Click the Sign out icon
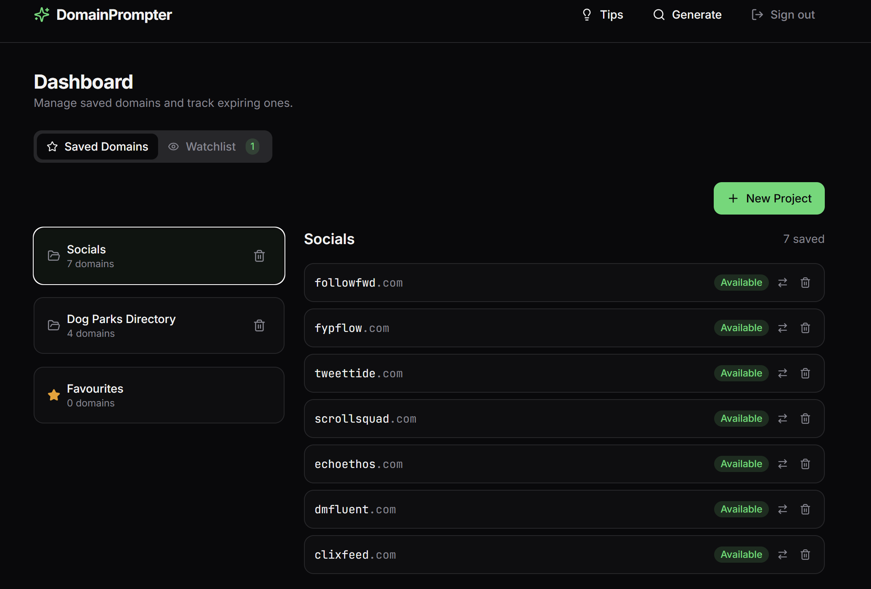The height and width of the screenshot is (589, 871). [x=757, y=15]
